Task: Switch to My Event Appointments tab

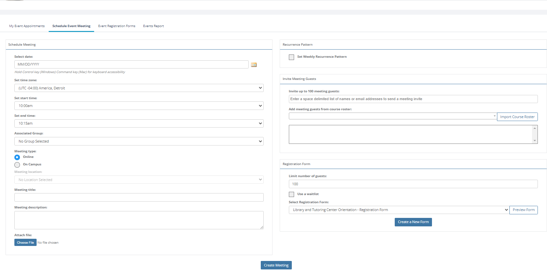Action: point(27,26)
